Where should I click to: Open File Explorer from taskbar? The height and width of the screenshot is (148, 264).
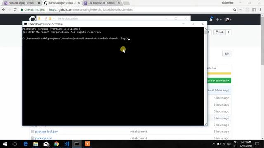[x=35, y=144]
